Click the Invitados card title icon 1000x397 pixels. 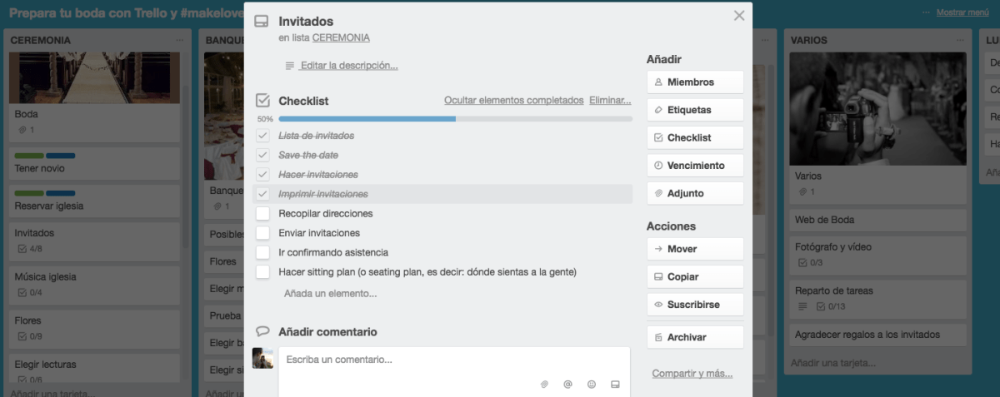(x=262, y=22)
